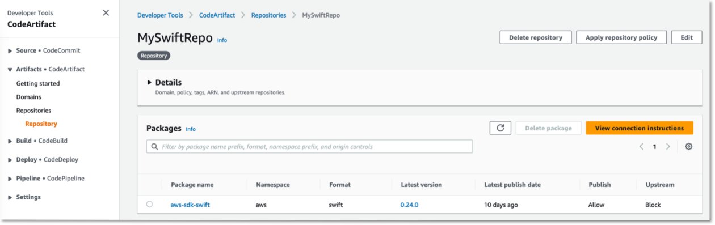Click the 'Allow' publish cell
715x225 pixels.
click(x=597, y=205)
